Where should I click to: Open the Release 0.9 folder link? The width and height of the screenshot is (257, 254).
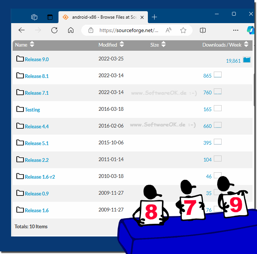37,194
